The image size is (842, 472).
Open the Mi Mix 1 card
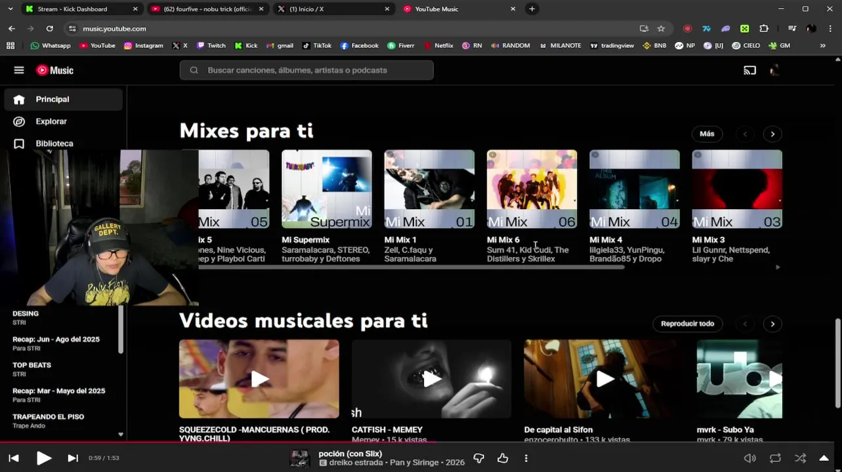[x=429, y=189]
